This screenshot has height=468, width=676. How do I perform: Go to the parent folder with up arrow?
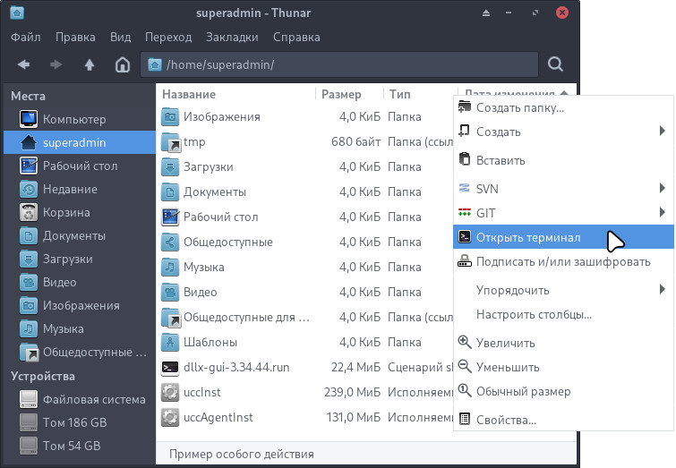point(89,64)
